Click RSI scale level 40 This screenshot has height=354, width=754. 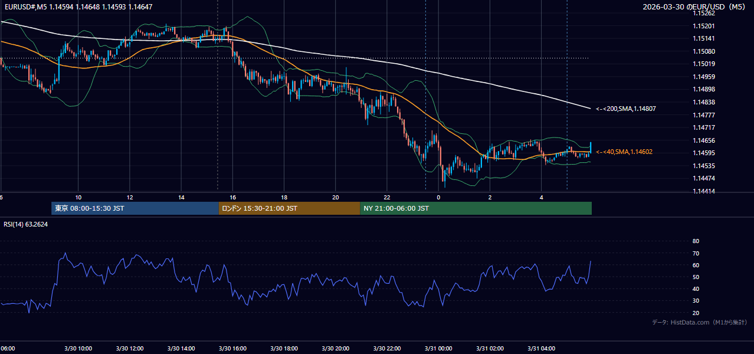tap(696, 289)
